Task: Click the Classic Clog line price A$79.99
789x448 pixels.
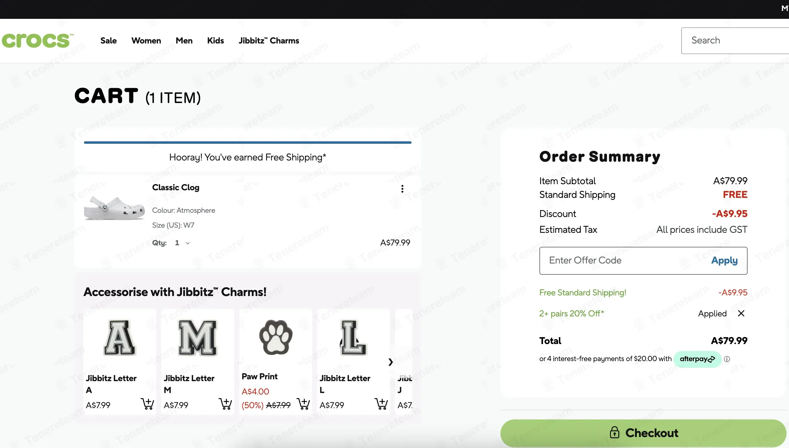Action: click(395, 243)
